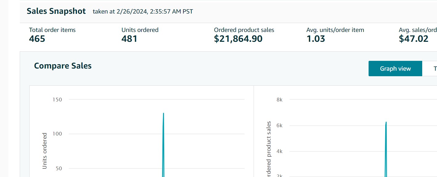Click the $21,864.90 ordered product sales figure
The width and height of the screenshot is (437, 177).
click(x=238, y=39)
